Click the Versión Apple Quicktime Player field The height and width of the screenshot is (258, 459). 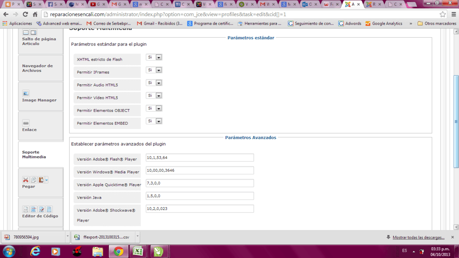(199, 183)
